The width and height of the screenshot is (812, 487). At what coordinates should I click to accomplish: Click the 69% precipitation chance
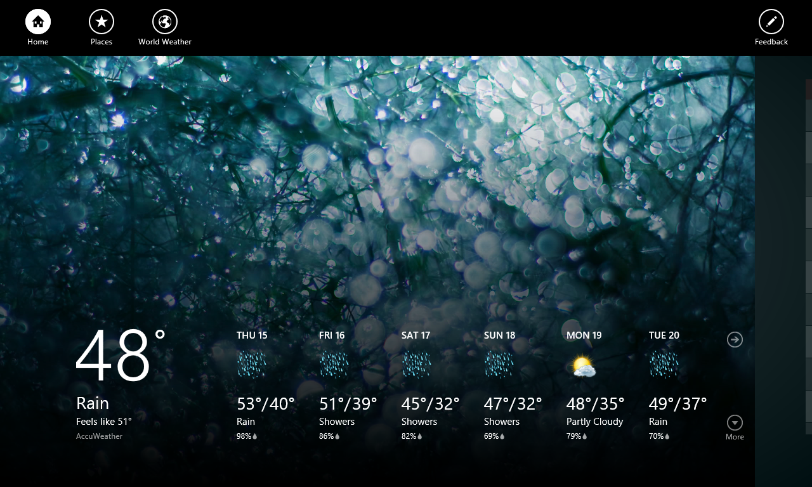point(494,436)
